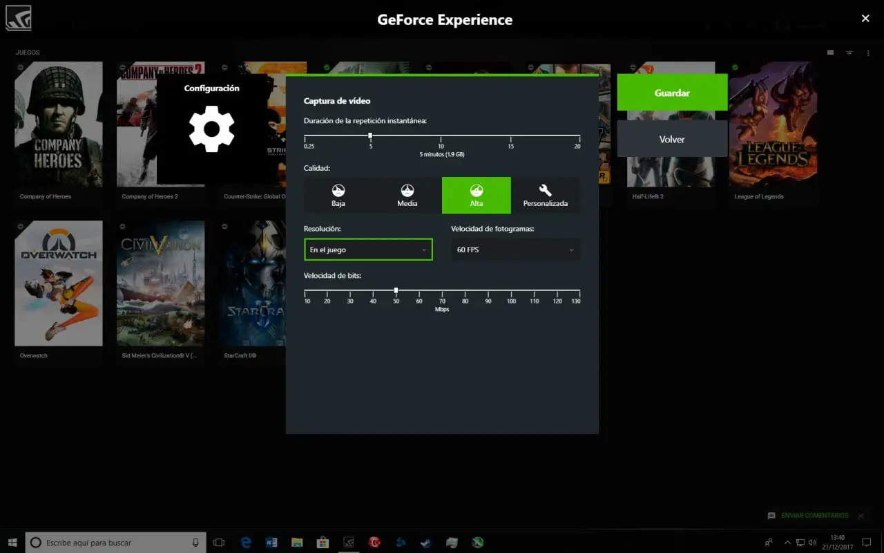Screen dimensions: 884x553
Task: Select Baja video quality
Action: tap(338, 196)
